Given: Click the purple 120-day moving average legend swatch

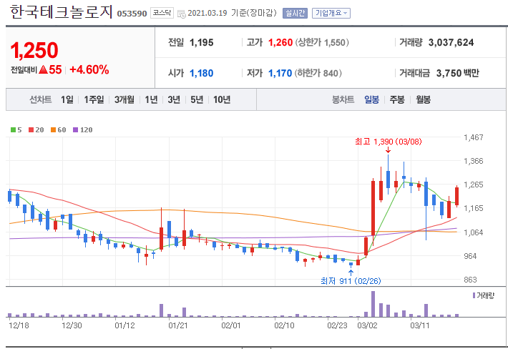Looking at the screenshot, I should click(x=76, y=130).
